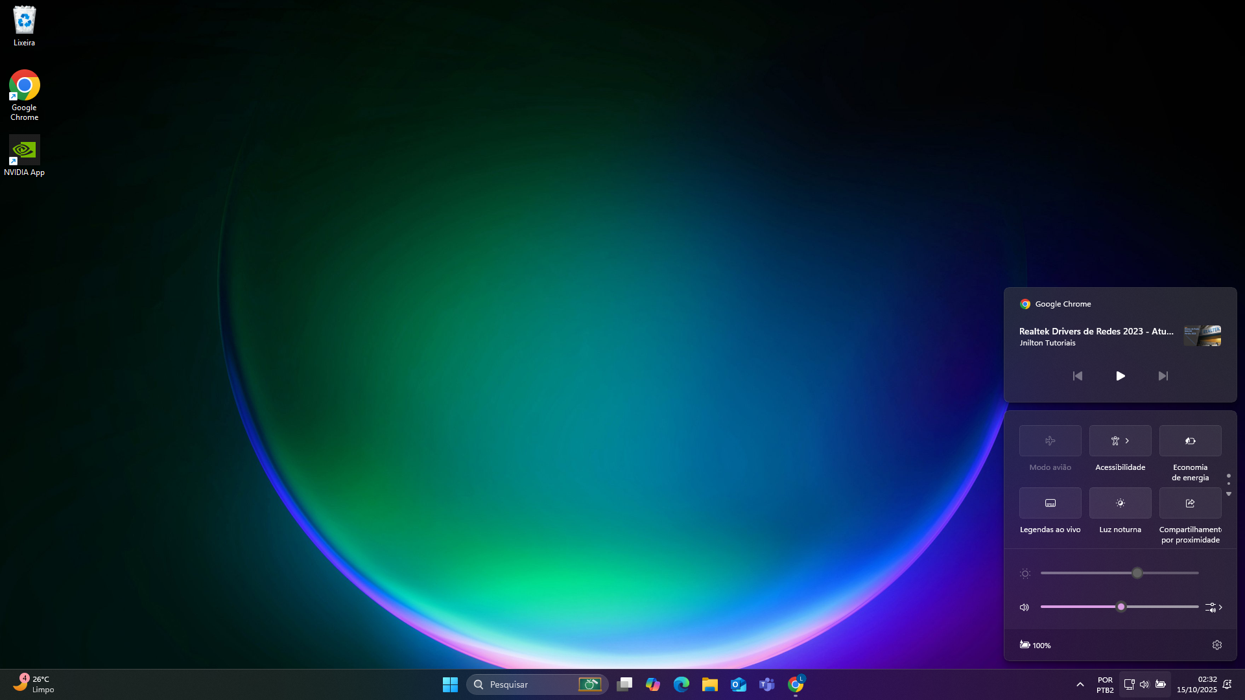This screenshot has height=700, width=1245.
Task: Open quick settings gear icon
Action: point(1216,645)
